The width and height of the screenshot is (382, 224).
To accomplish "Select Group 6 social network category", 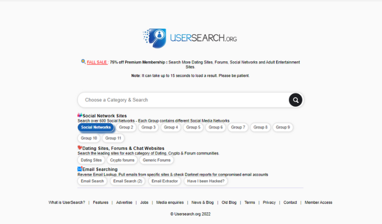I will pyautogui.click(x=216, y=127).
